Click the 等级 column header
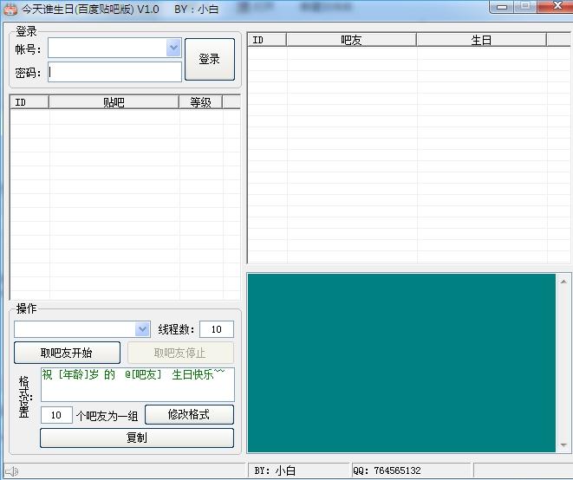The width and height of the screenshot is (573, 480). pos(200,102)
